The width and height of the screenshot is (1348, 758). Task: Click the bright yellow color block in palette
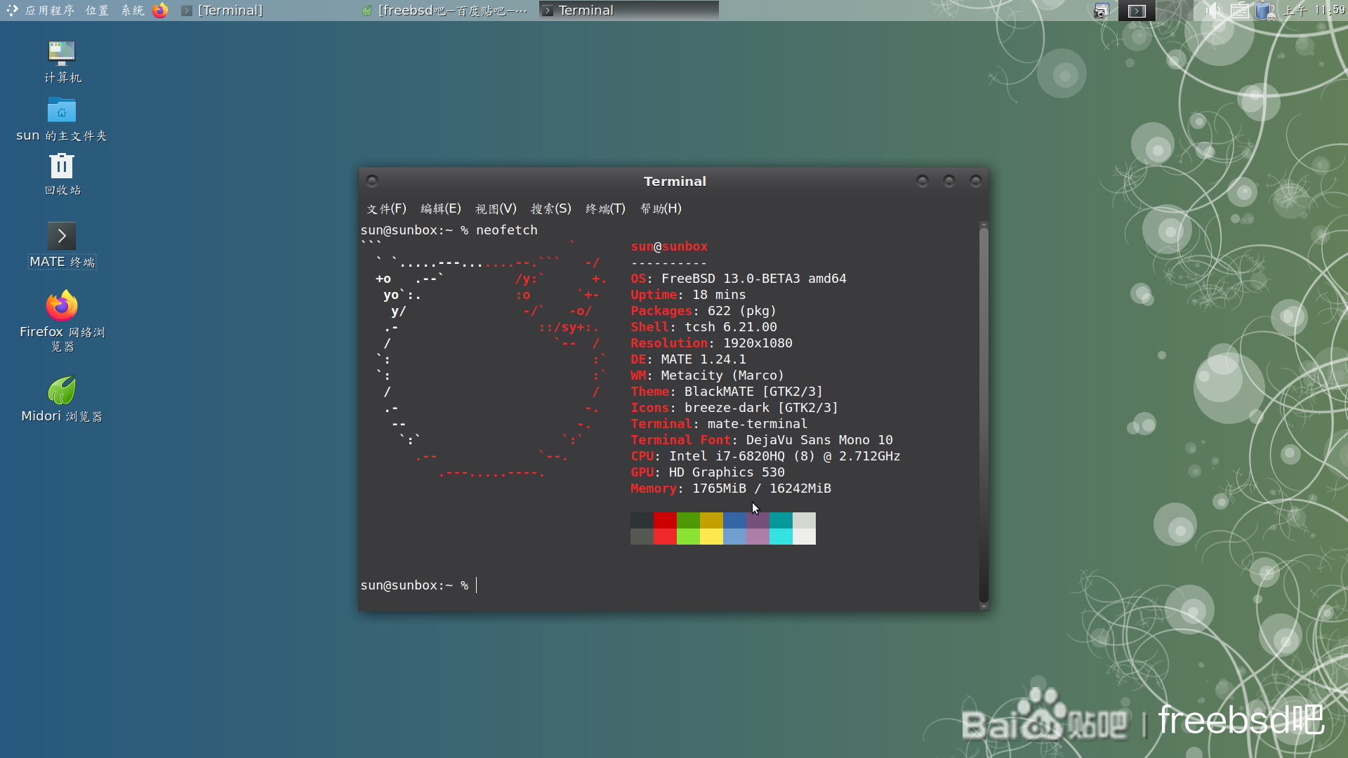711,536
